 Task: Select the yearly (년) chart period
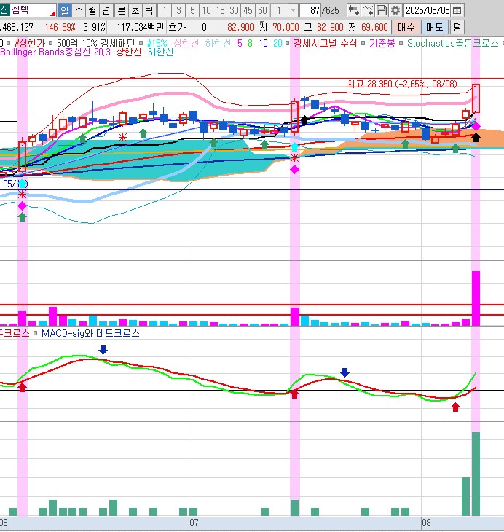(x=106, y=10)
